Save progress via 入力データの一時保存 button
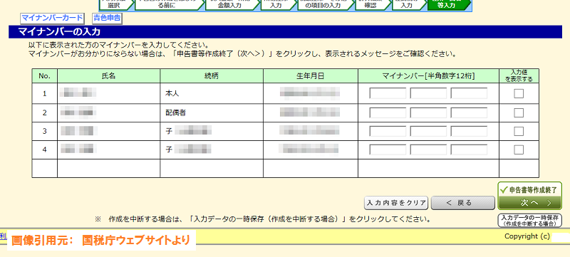 pyautogui.click(x=529, y=221)
